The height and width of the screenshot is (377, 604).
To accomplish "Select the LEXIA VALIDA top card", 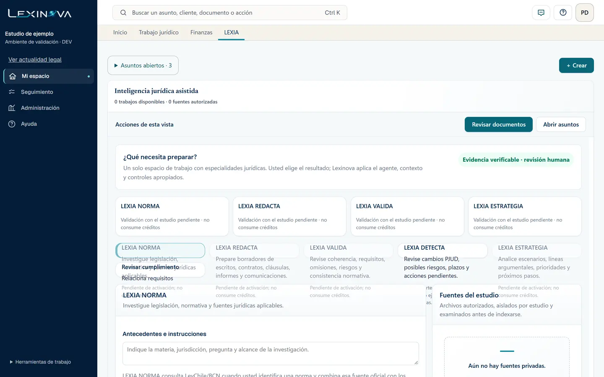I will (x=407, y=217).
